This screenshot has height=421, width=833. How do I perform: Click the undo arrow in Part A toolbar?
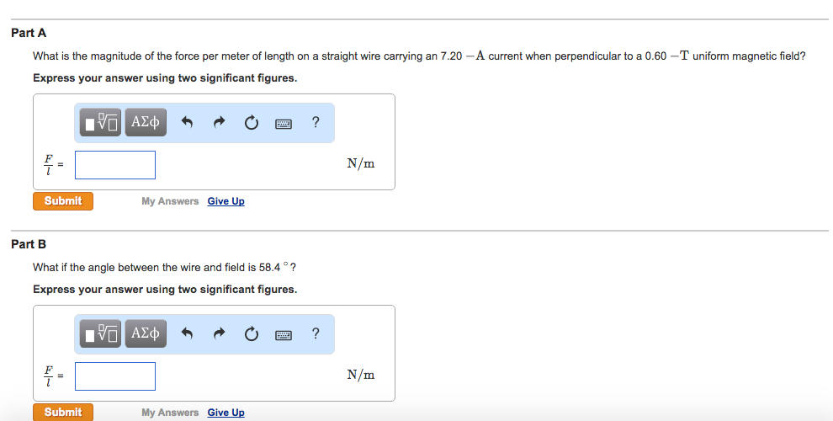pyautogui.click(x=188, y=123)
